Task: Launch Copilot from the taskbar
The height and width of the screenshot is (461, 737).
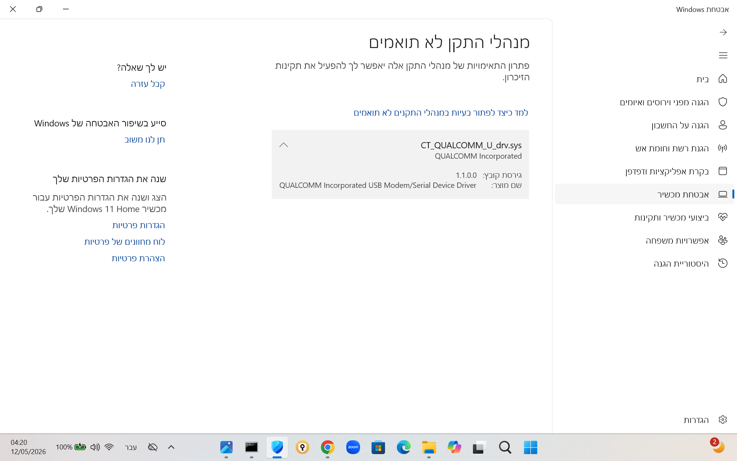Action: coord(454,447)
